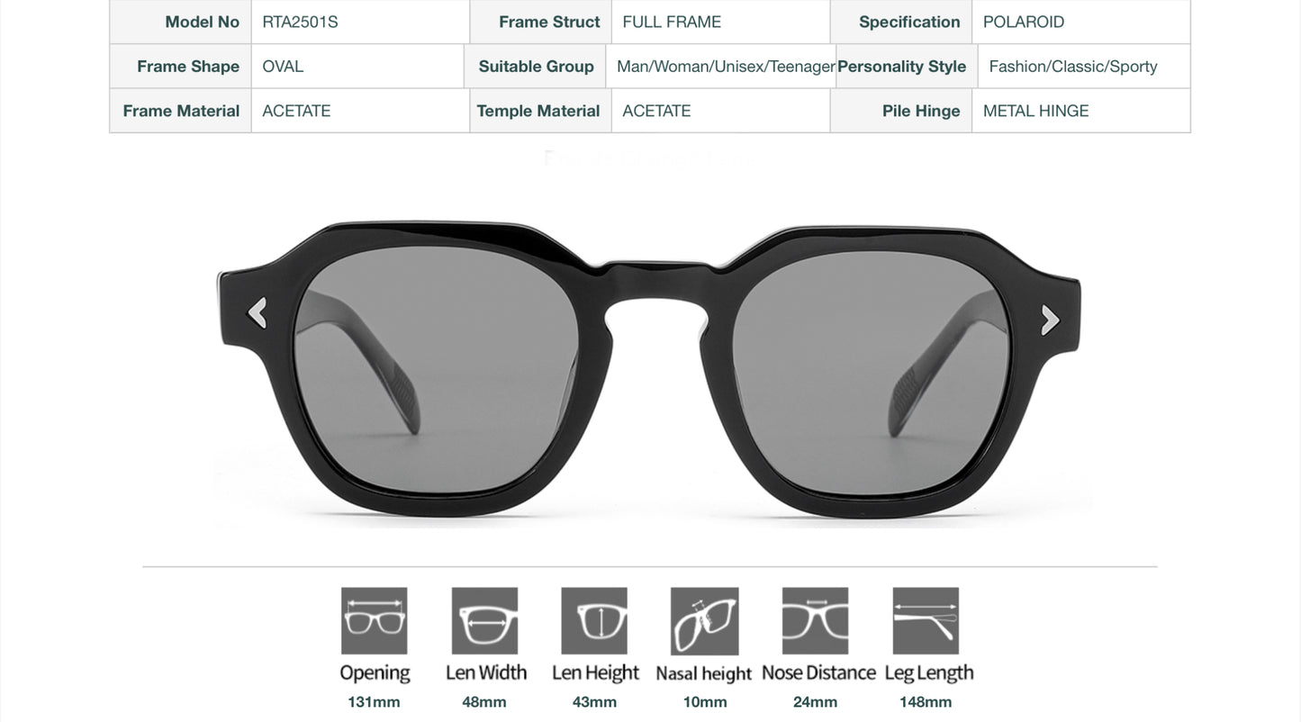This screenshot has width=1301, height=722.
Task: Select the 43mm lens height value
Action: (x=594, y=702)
